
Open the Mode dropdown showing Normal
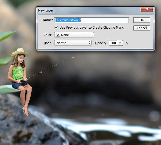(x=73, y=43)
